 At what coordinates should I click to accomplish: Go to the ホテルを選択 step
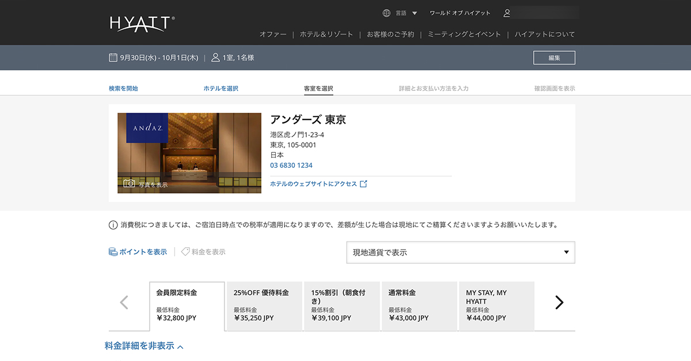pos(221,89)
